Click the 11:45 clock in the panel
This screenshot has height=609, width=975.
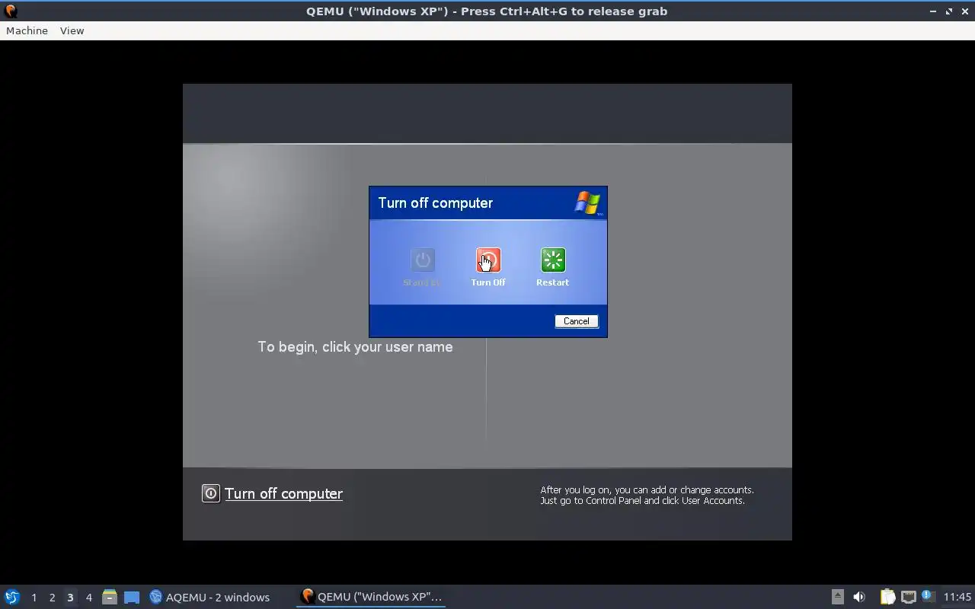(x=957, y=597)
